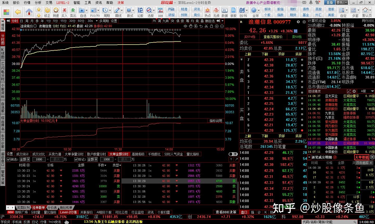Switch to the 大单净量分时 tab

(74, 154)
